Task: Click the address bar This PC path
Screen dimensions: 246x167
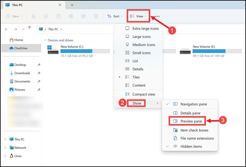Action: pos(53,29)
